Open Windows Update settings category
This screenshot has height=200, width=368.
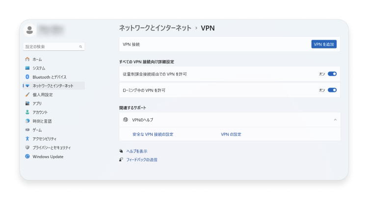(54, 156)
